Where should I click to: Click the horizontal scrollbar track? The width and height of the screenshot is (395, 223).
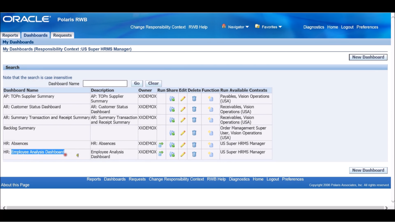pyautogui.click(x=195, y=208)
